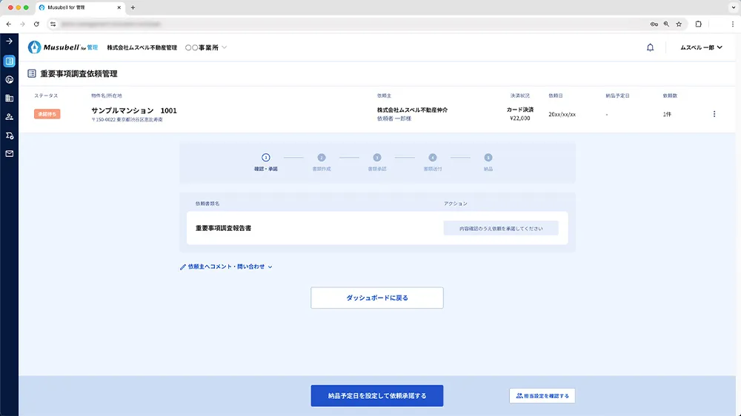The width and height of the screenshot is (741, 416).
Task: Open the three-dot menu on the request row
Action: [714, 114]
